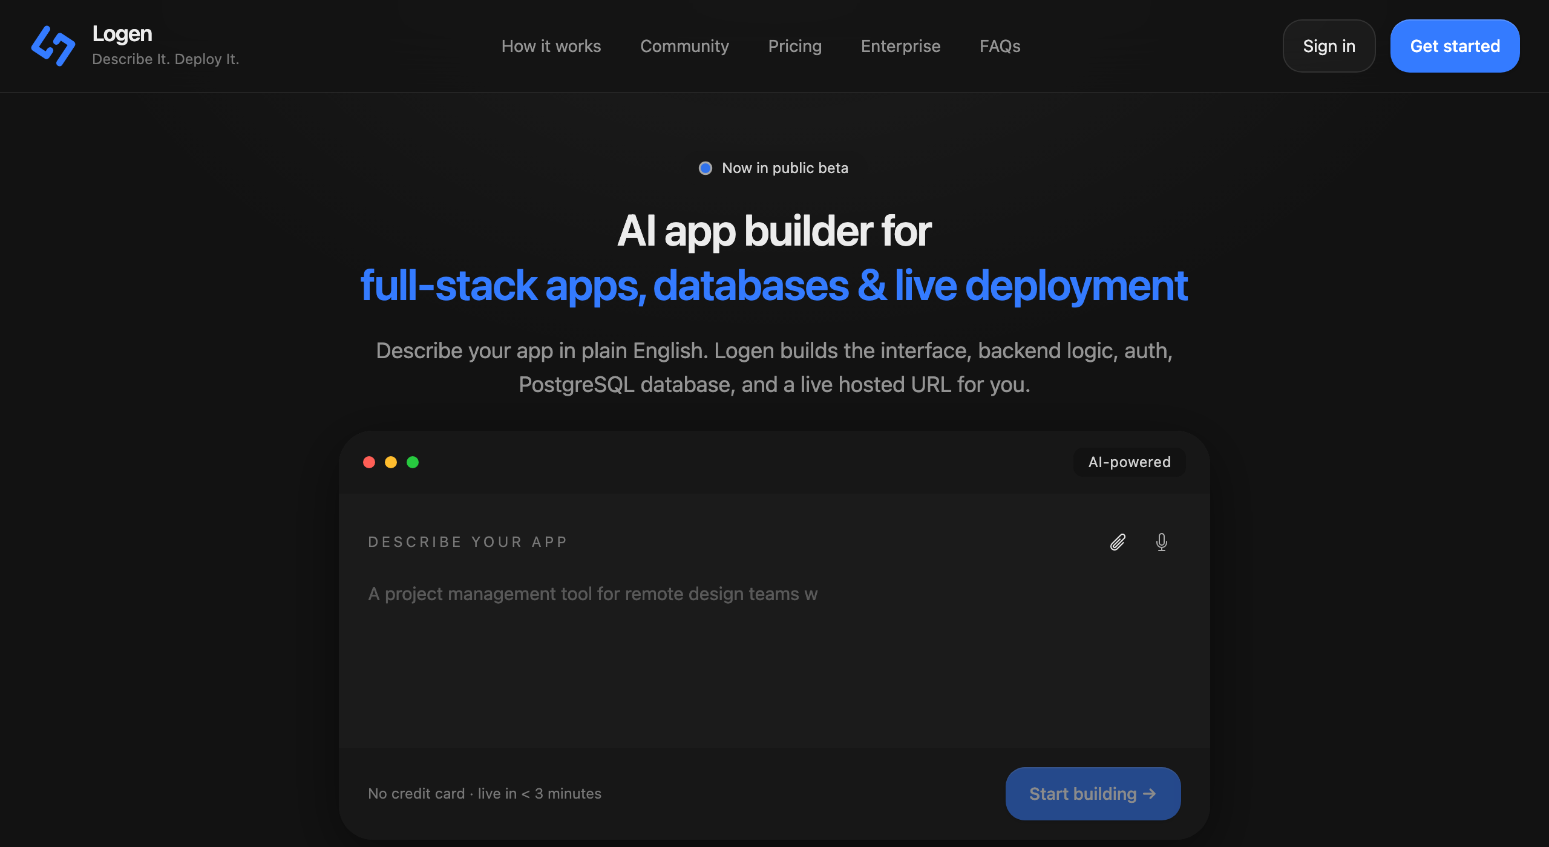Image resolution: width=1549 pixels, height=847 pixels.
Task: Click the yellow window dot
Action: pyautogui.click(x=391, y=462)
